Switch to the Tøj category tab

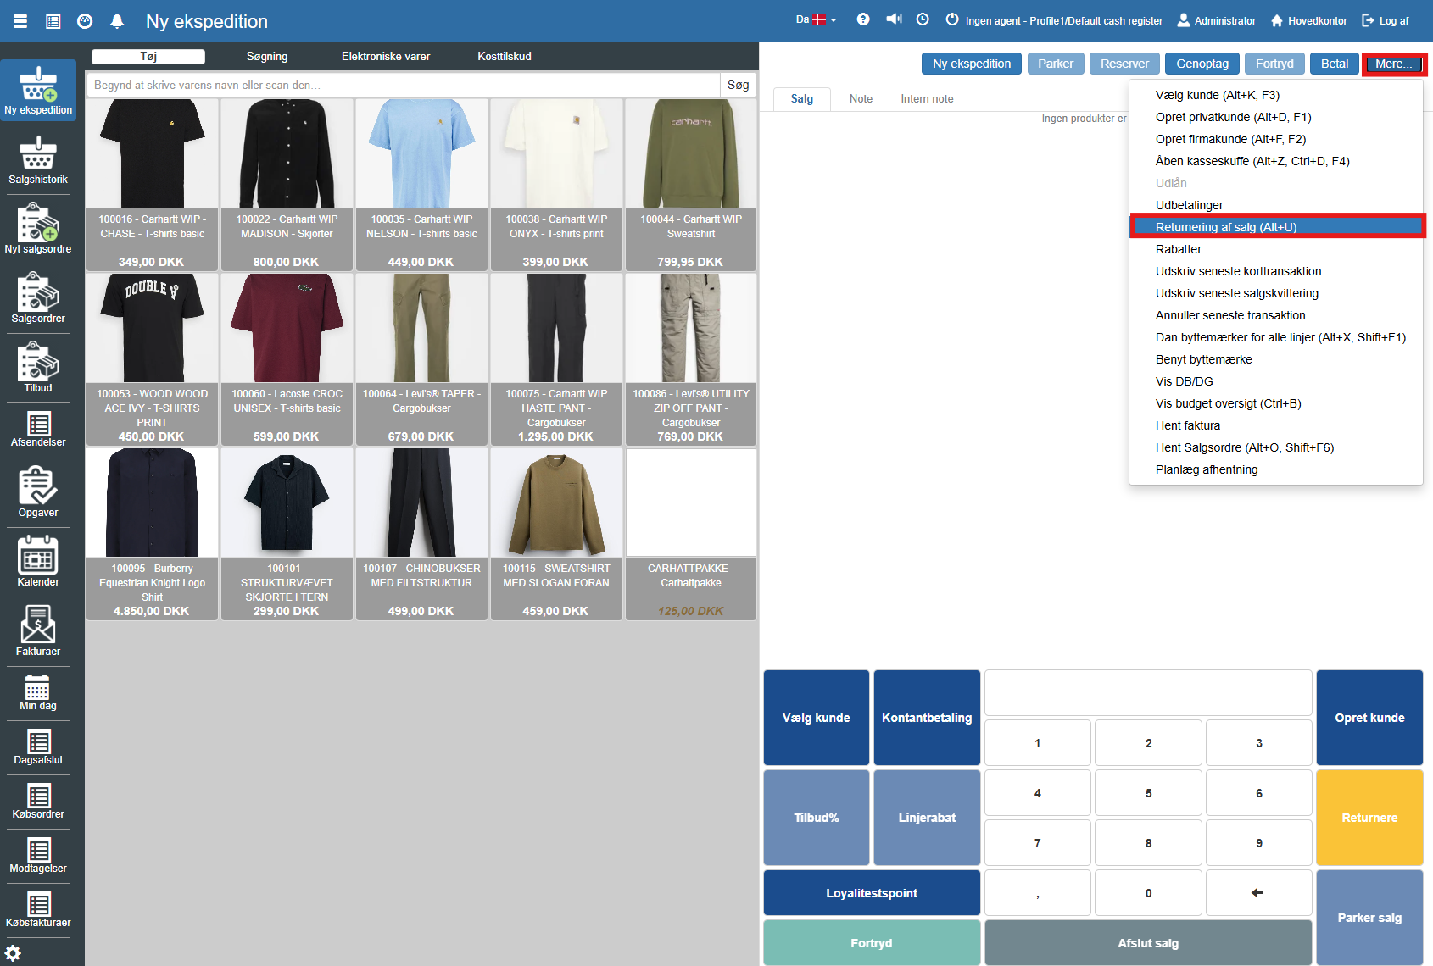click(148, 57)
